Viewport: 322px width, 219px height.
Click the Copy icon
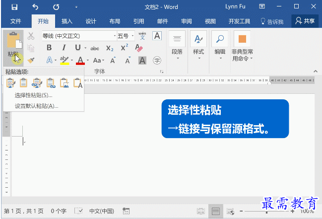pyautogui.click(x=31, y=48)
